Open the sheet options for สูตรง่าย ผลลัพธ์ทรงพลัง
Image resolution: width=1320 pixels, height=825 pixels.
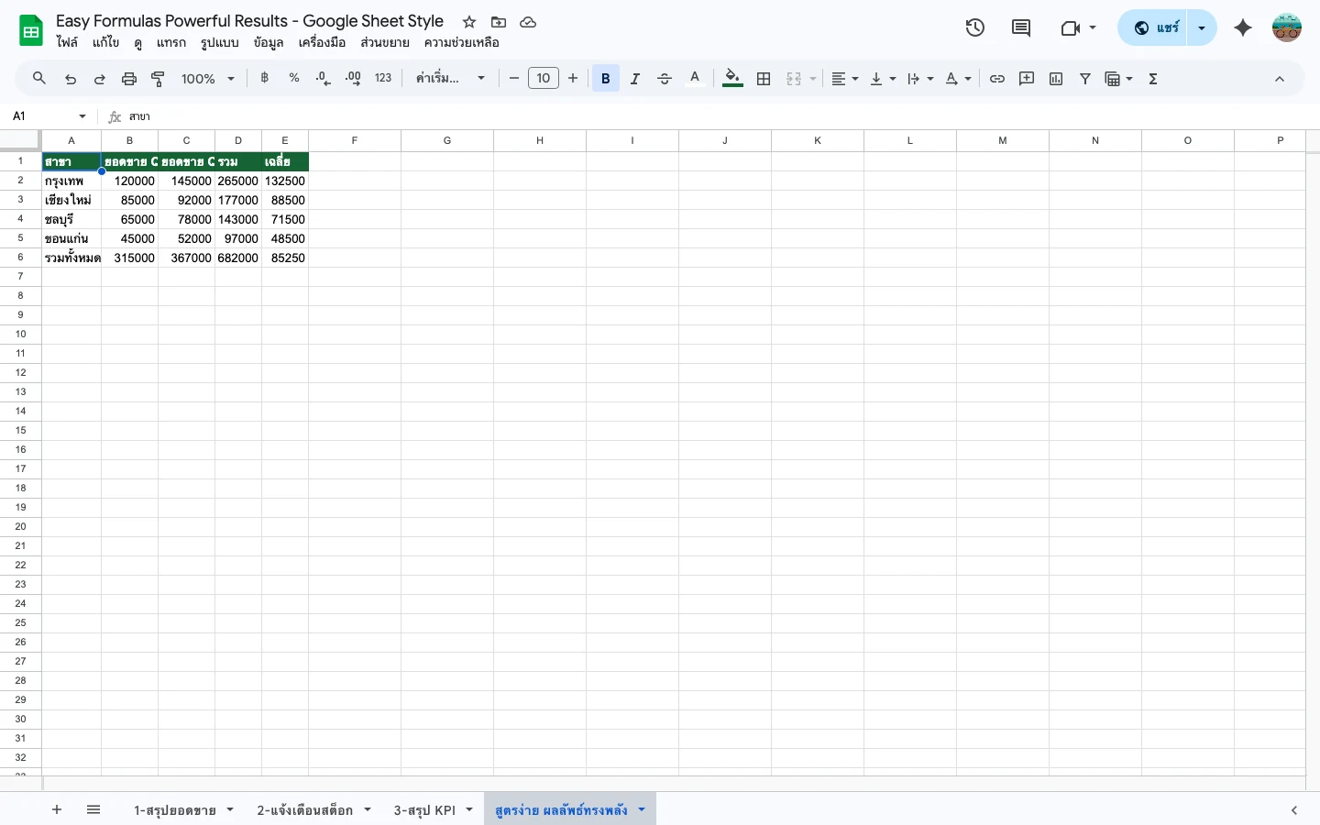[x=642, y=809]
